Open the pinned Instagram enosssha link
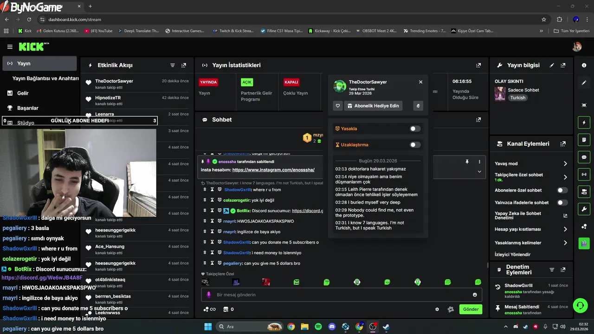 [x=273, y=170]
